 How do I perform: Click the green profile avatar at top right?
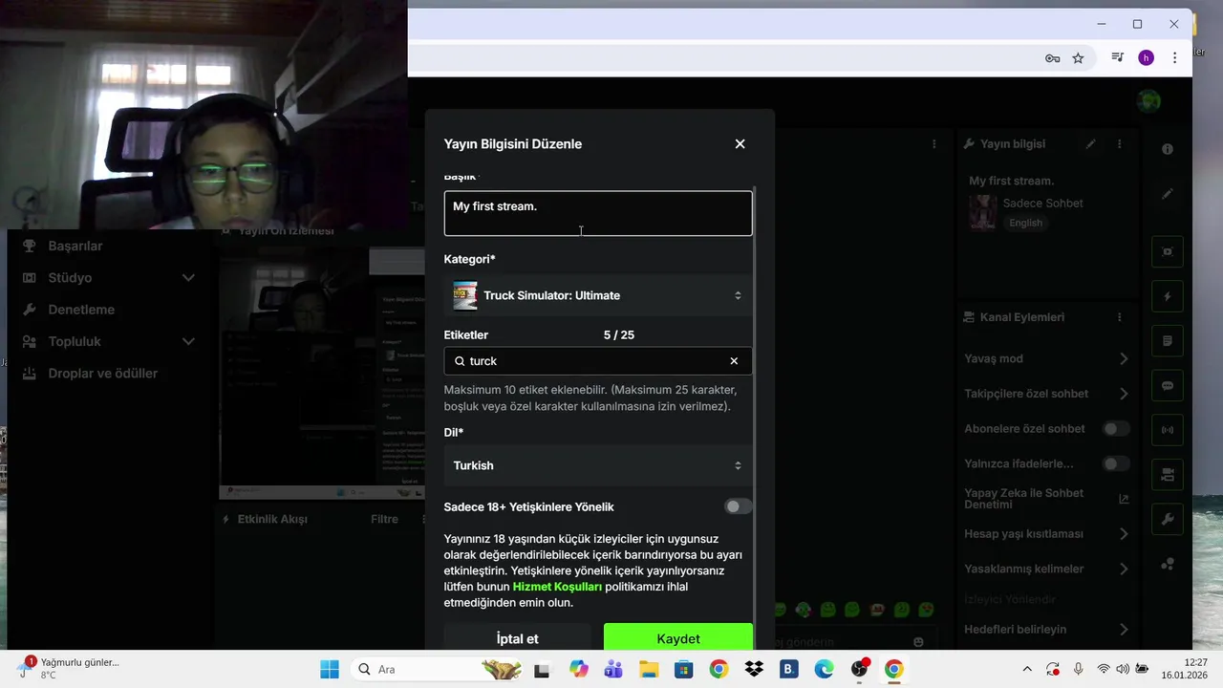pyautogui.click(x=1149, y=100)
